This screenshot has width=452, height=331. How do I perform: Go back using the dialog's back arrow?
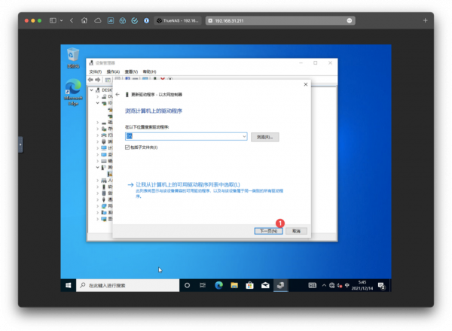118,94
